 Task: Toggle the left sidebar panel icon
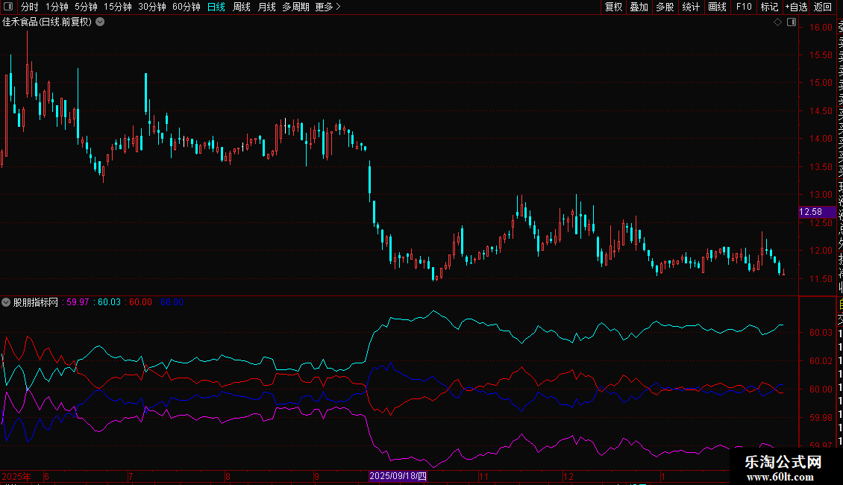pyautogui.click(x=9, y=7)
